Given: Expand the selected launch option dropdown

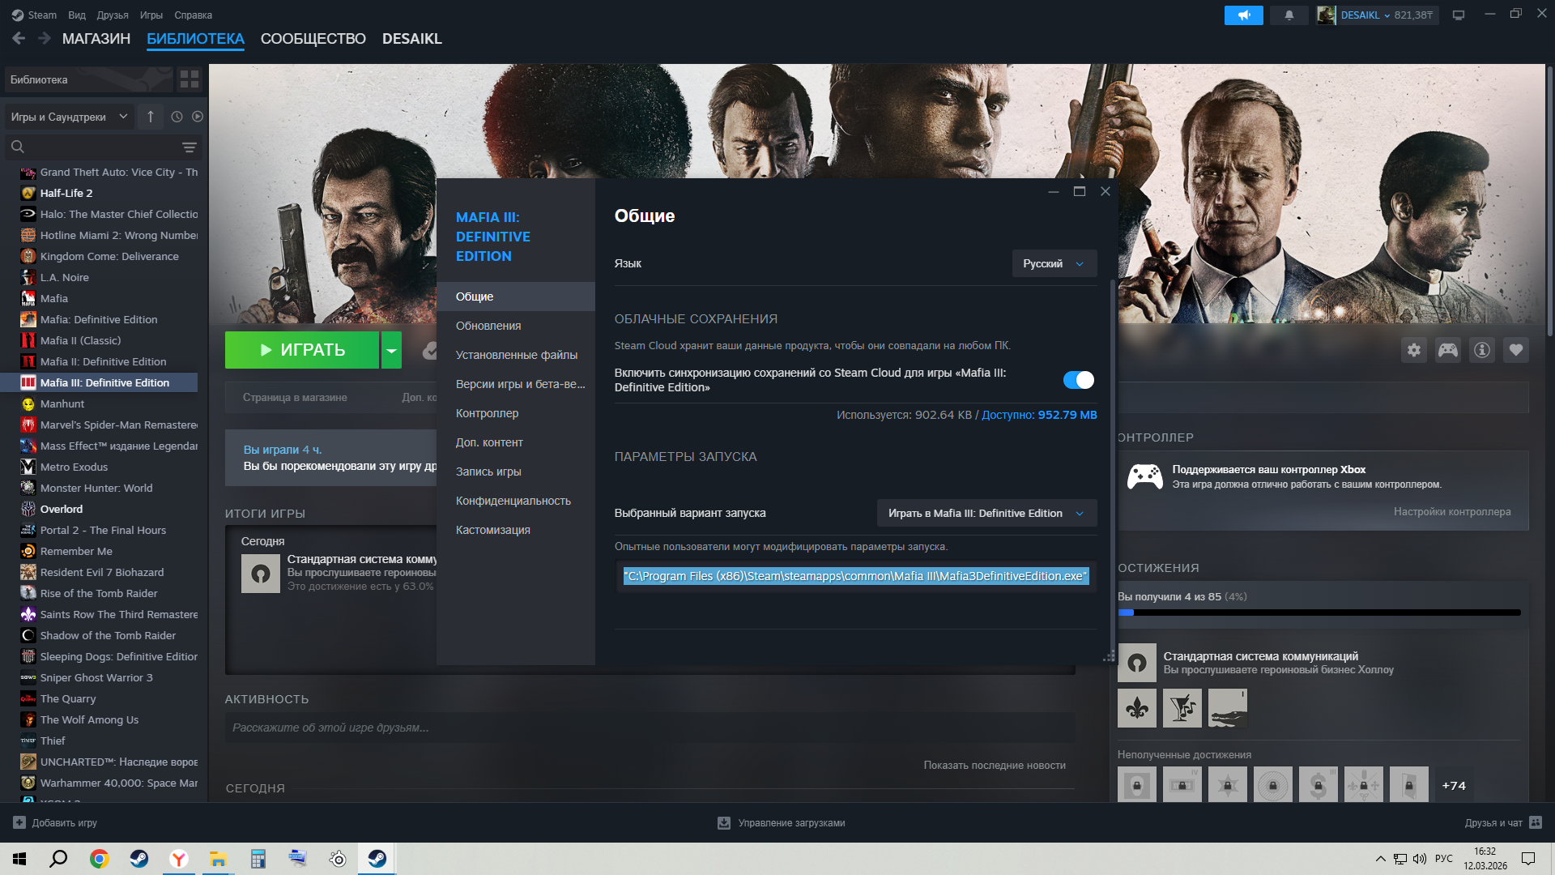Looking at the screenshot, I should [986, 513].
